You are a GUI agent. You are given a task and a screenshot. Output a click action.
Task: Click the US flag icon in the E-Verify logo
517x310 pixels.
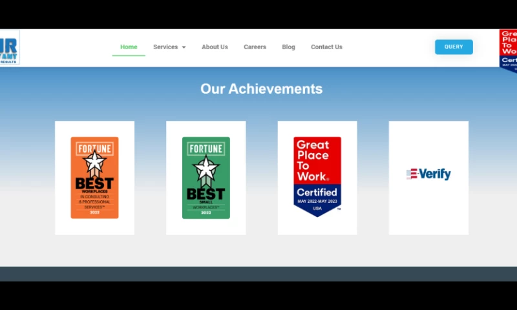pyautogui.click(x=411, y=174)
